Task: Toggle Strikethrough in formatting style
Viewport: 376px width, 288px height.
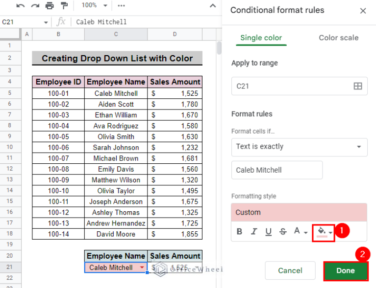Action: (x=283, y=232)
